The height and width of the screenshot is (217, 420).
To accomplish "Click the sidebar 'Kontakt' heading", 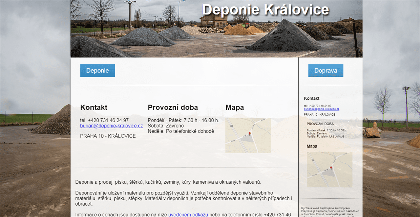I will [x=312, y=98].
